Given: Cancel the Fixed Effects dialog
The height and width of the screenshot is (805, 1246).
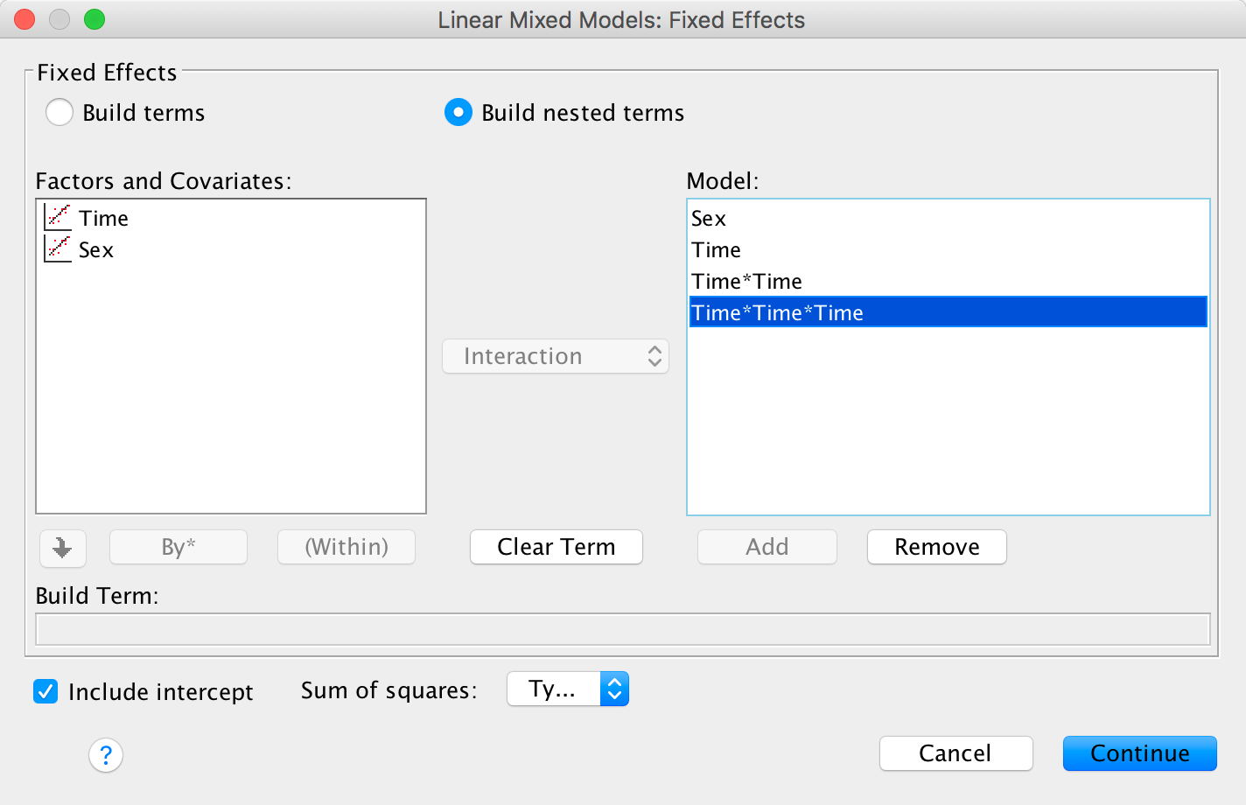Looking at the screenshot, I should 955,753.
